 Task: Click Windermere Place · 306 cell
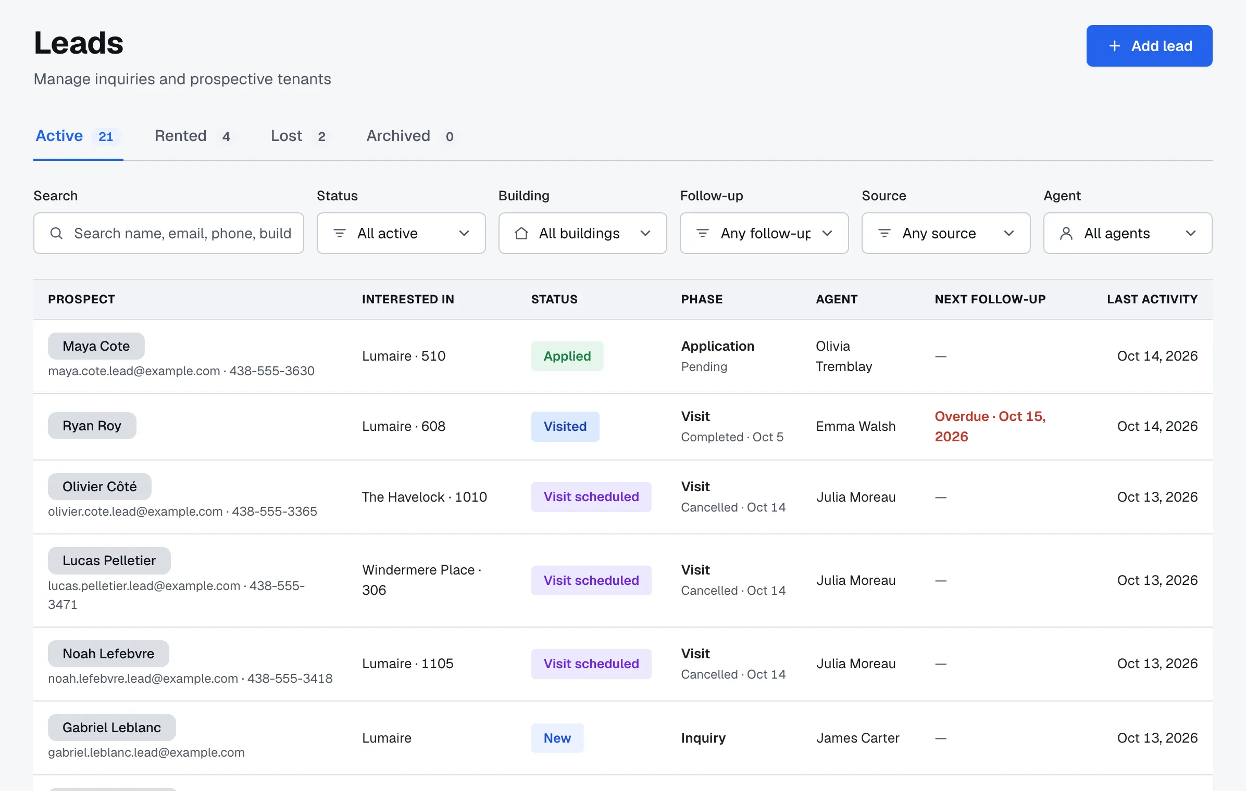(422, 580)
